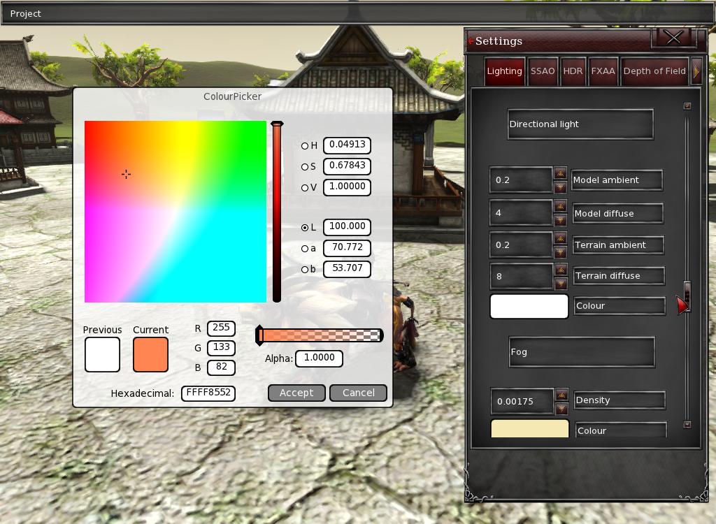The height and width of the screenshot is (524, 716).
Task: Click the b value field 53.707
Action: 347,269
